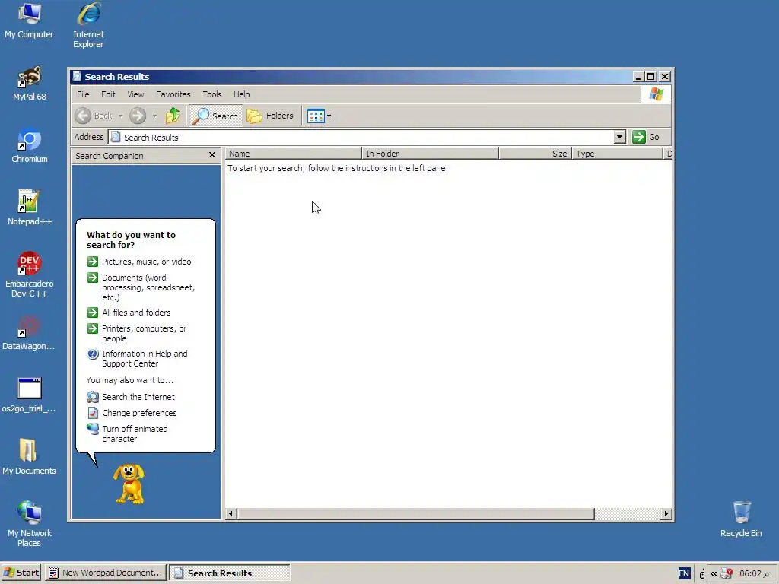Open My Computer desktop icon
The height and width of the screenshot is (584, 779).
[x=29, y=20]
